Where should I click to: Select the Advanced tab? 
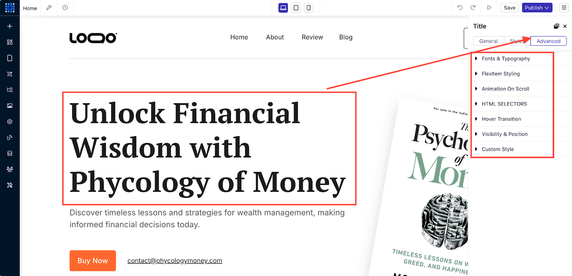click(548, 41)
